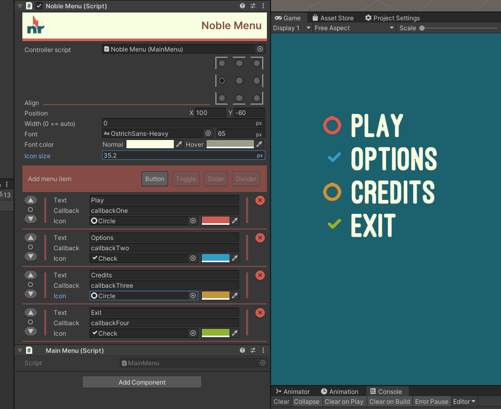Viewport: 501px width, 409px height.
Task: Switch to the Animation tab
Action: [340, 391]
